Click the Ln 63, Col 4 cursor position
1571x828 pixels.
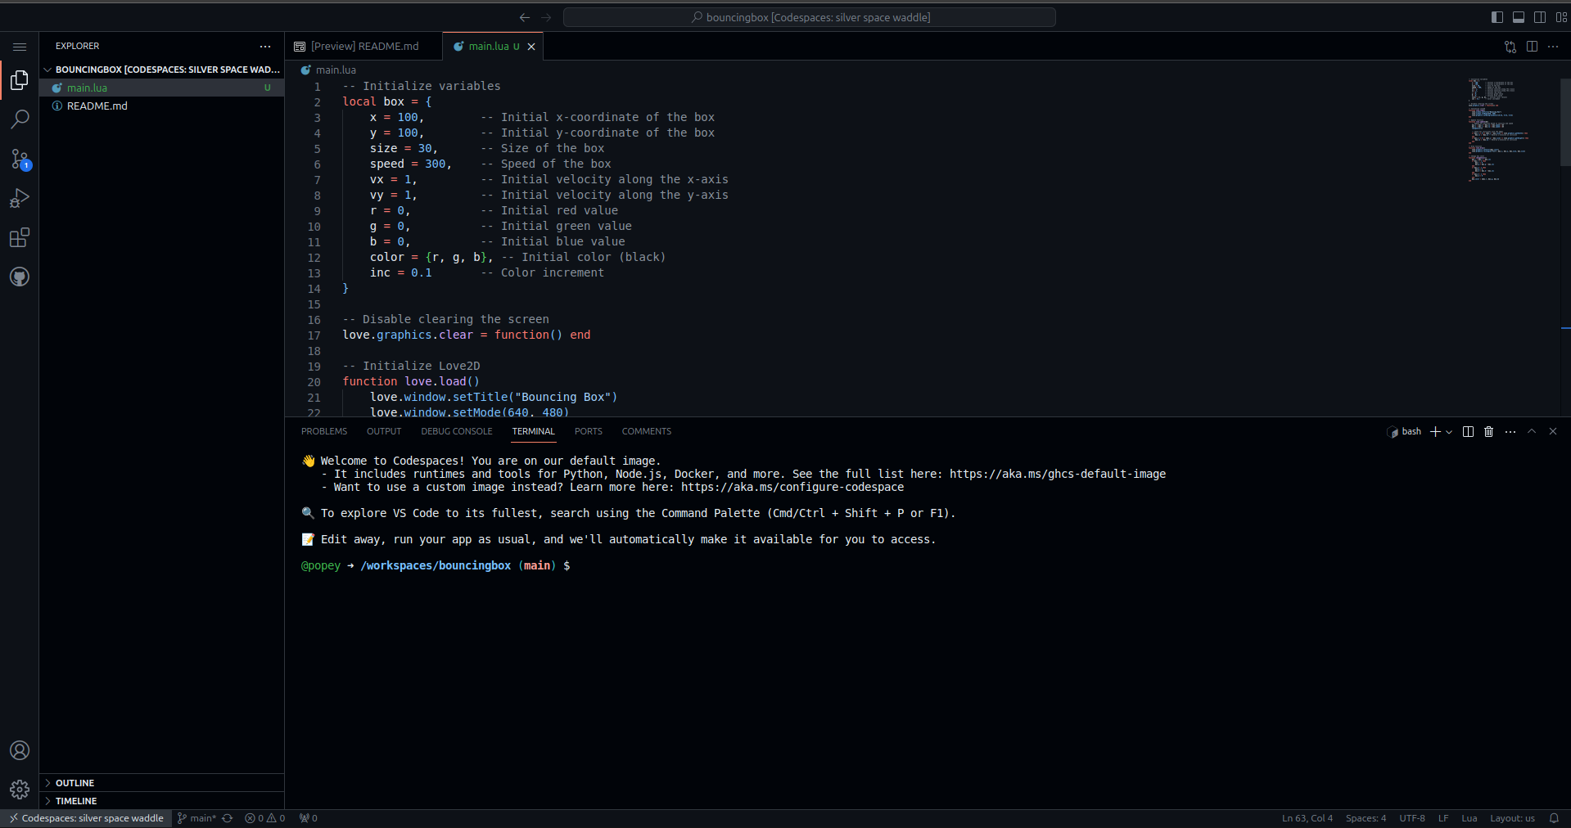[x=1307, y=818]
